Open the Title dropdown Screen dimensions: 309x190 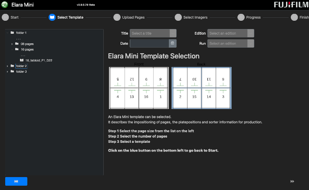153,33
